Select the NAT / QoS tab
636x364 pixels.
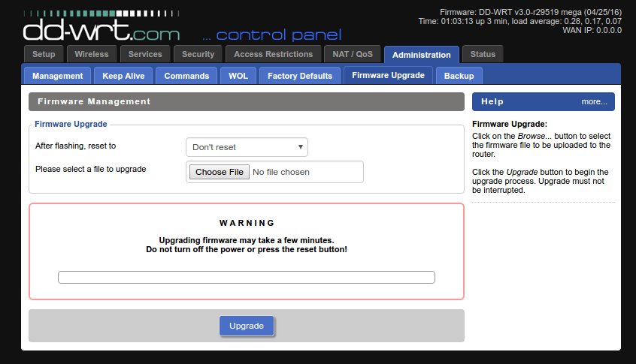[353, 54]
